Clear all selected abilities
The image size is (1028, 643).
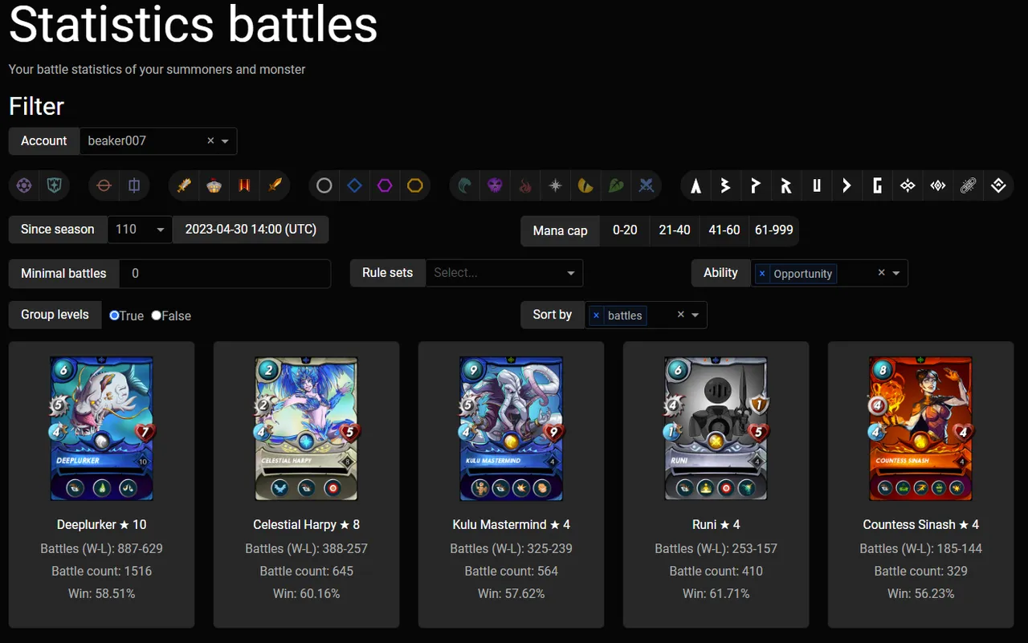(881, 273)
